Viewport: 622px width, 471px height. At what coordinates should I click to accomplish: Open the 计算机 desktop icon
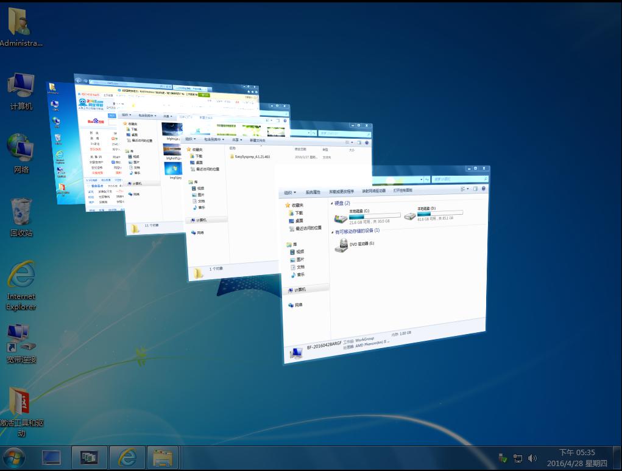21,91
